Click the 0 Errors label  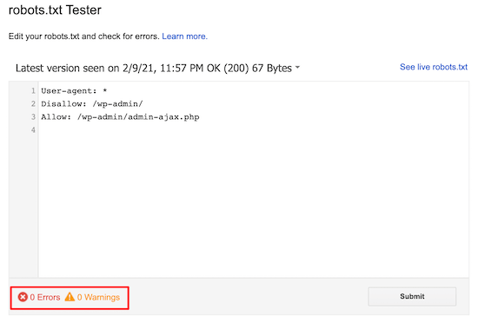coord(45,297)
